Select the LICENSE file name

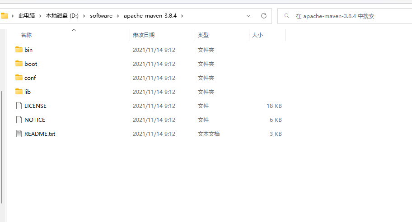point(35,106)
